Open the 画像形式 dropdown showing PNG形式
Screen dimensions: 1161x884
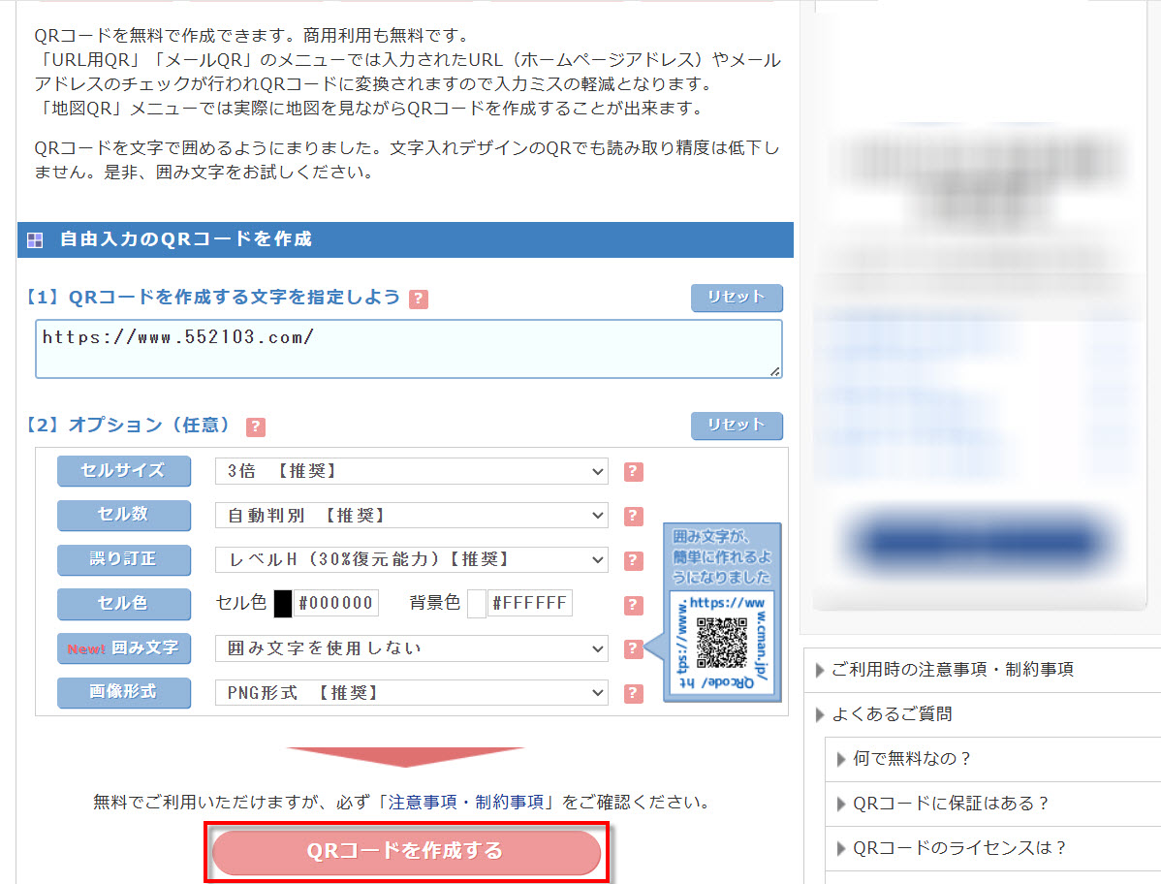411,693
